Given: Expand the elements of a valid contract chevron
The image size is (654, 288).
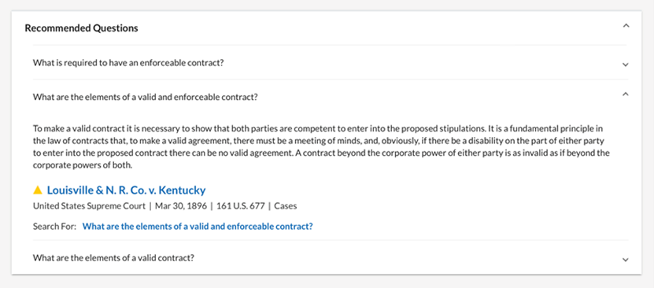Looking at the screenshot, I should click(625, 260).
